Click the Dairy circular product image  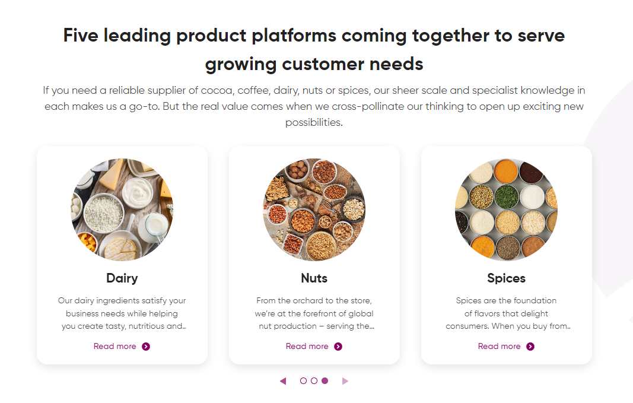coord(122,210)
